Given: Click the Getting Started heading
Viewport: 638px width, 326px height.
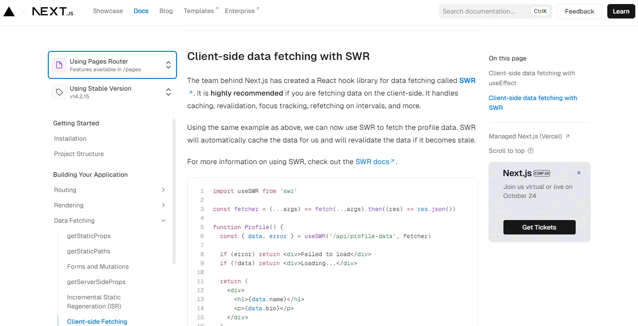Looking at the screenshot, I should [x=76, y=123].
